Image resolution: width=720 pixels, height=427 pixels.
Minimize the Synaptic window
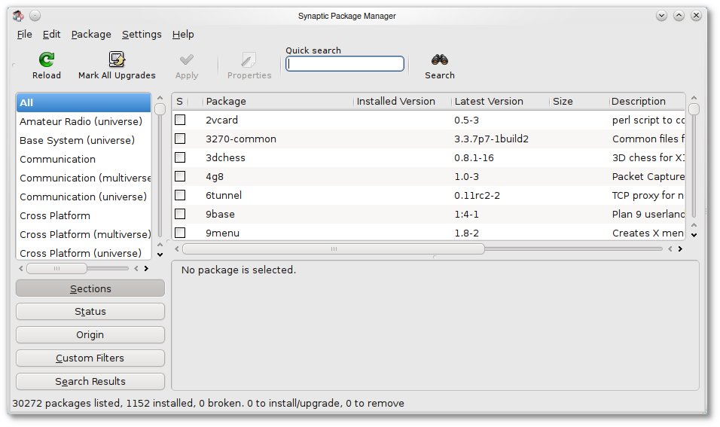tap(661, 16)
